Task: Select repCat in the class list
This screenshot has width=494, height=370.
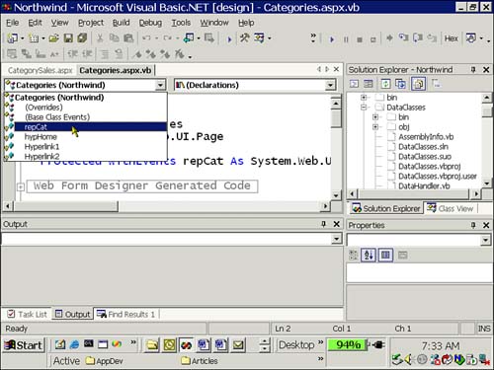Action: pos(86,127)
